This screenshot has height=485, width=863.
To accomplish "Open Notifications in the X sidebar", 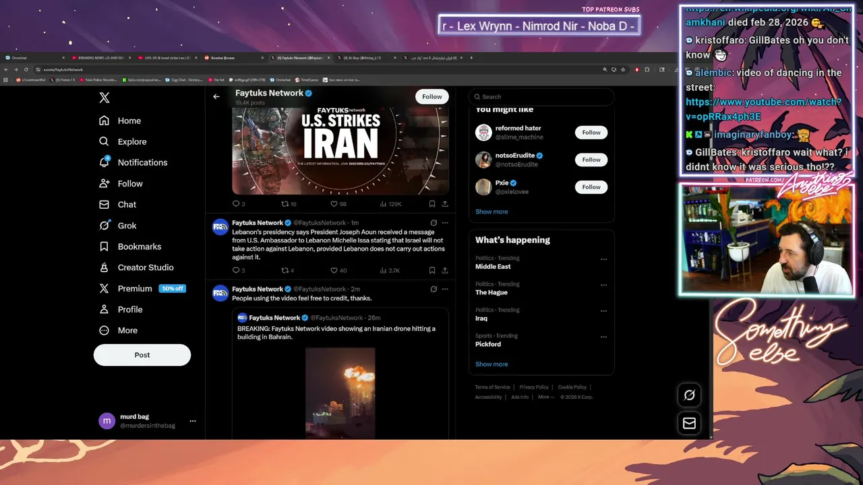I will coord(133,162).
